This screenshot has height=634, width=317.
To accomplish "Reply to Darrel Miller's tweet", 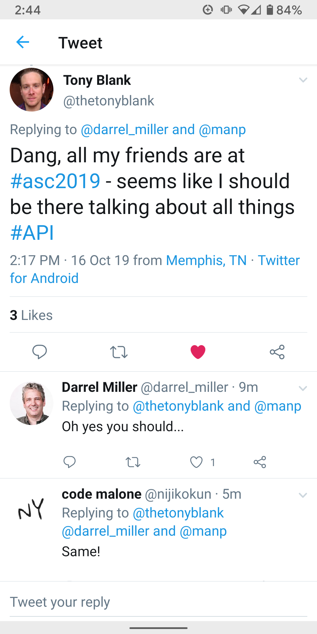I will 70,462.
